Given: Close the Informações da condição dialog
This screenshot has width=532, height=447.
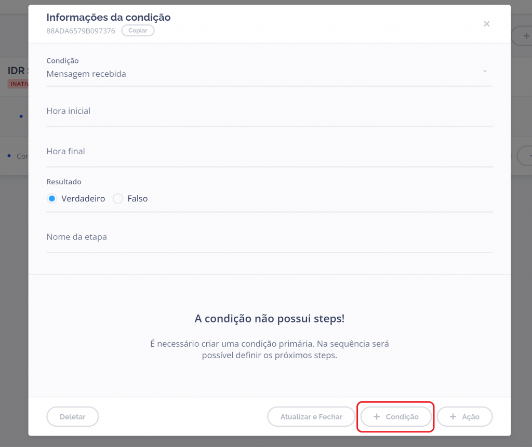Looking at the screenshot, I should [x=486, y=24].
